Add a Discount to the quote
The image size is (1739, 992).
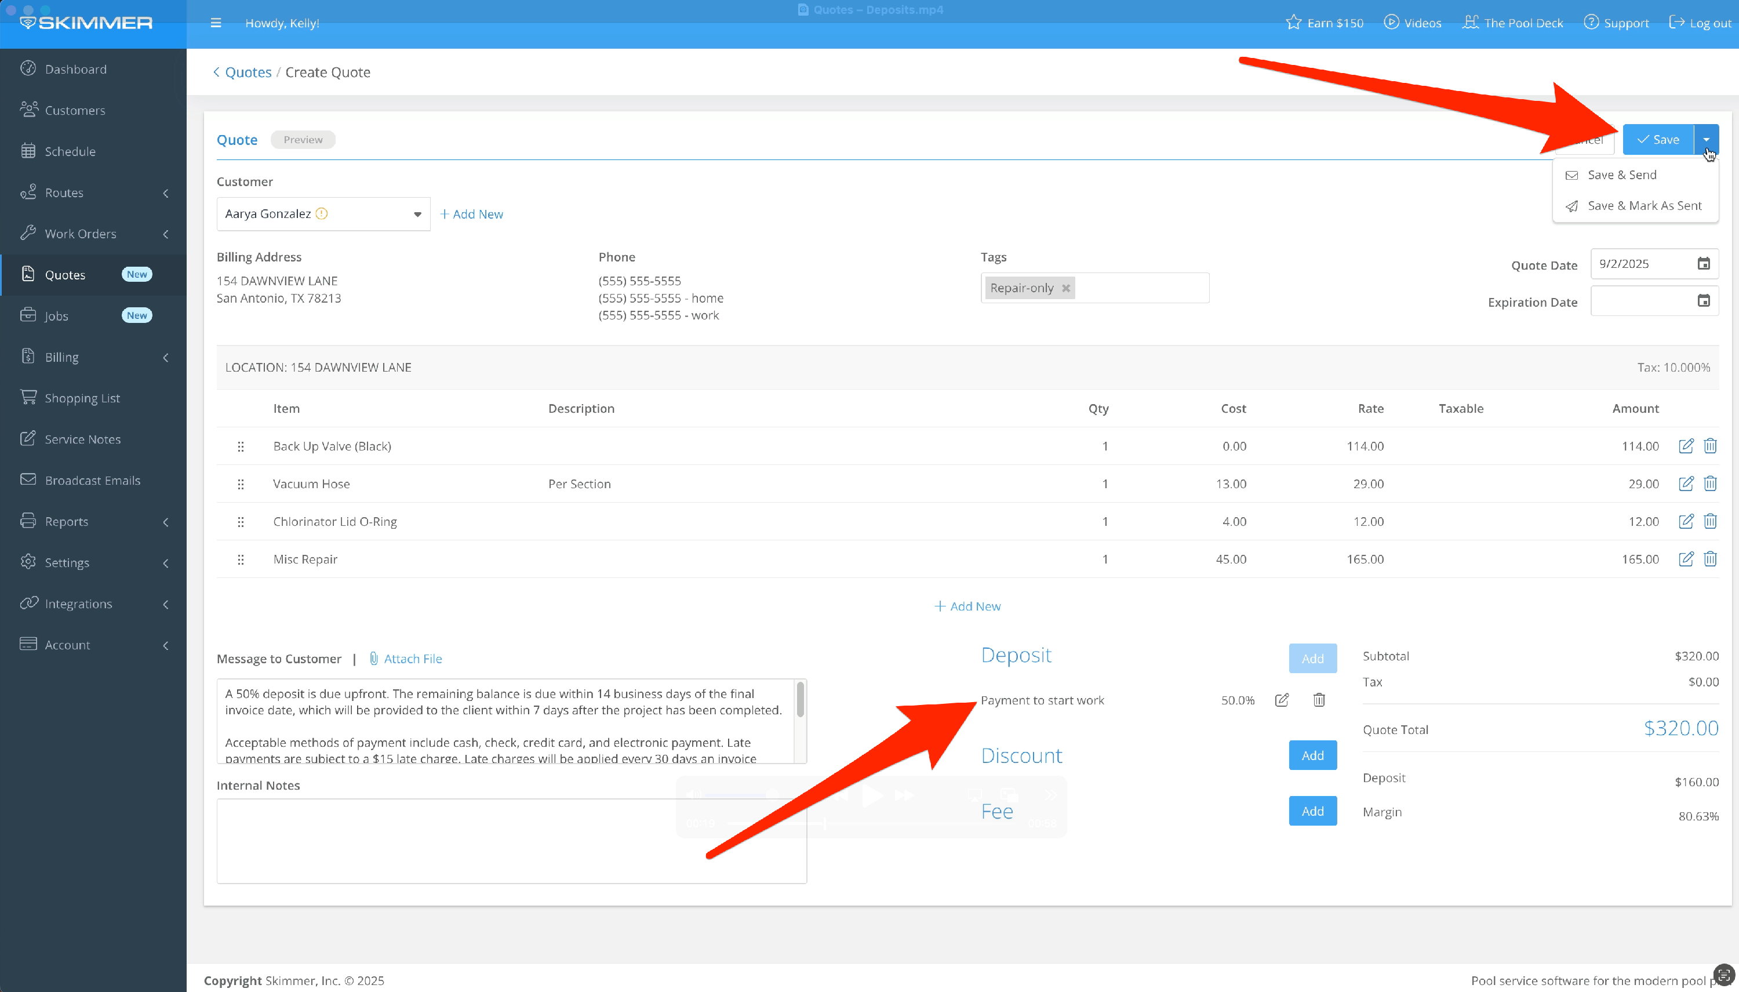pos(1312,755)
